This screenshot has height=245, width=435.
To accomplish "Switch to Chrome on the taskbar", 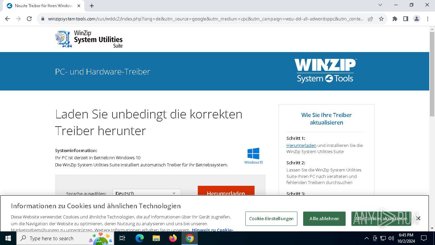I will (x=190, y=238).
